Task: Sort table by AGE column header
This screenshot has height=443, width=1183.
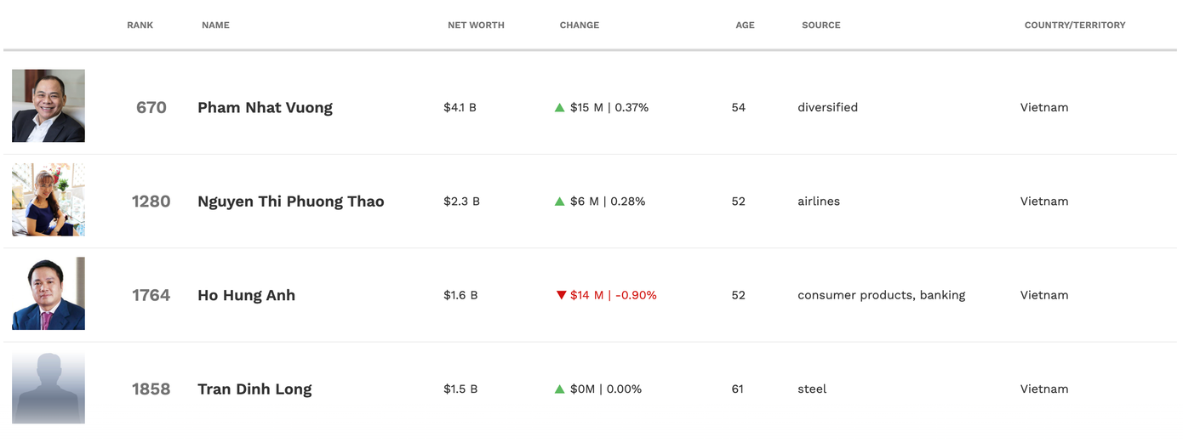Action: coord(745,26)
